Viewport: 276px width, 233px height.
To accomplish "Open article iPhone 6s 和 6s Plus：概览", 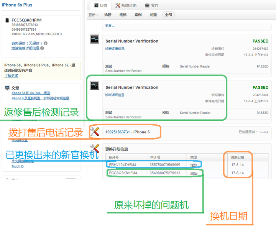I will (31, 93).
